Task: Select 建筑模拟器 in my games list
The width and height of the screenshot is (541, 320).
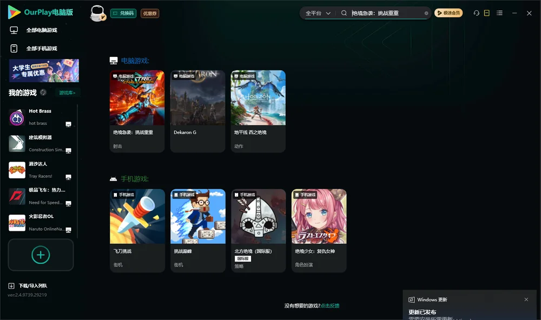Action: pyautogui.click(x=40, y=143)
